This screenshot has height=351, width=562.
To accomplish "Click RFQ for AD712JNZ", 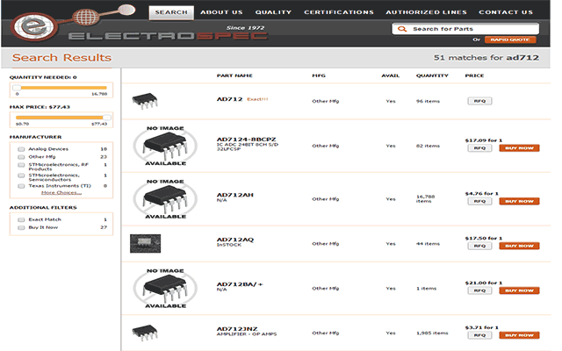I will point(479,335).
